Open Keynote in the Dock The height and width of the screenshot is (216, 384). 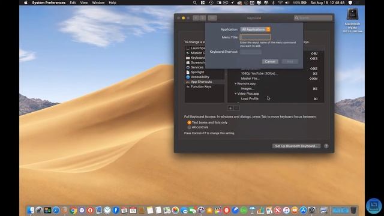click(x=252, y=210)
